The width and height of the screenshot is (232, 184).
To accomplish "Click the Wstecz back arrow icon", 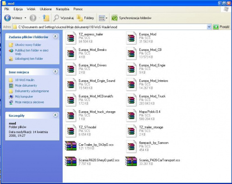I will [7, 18].
